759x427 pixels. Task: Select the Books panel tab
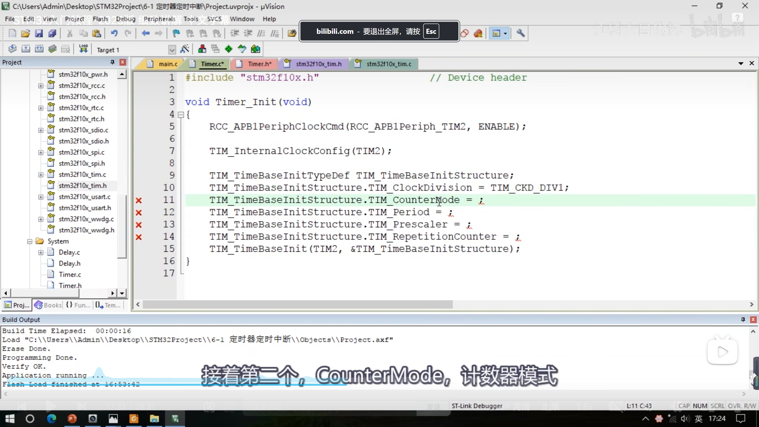[x=48, y=305]
